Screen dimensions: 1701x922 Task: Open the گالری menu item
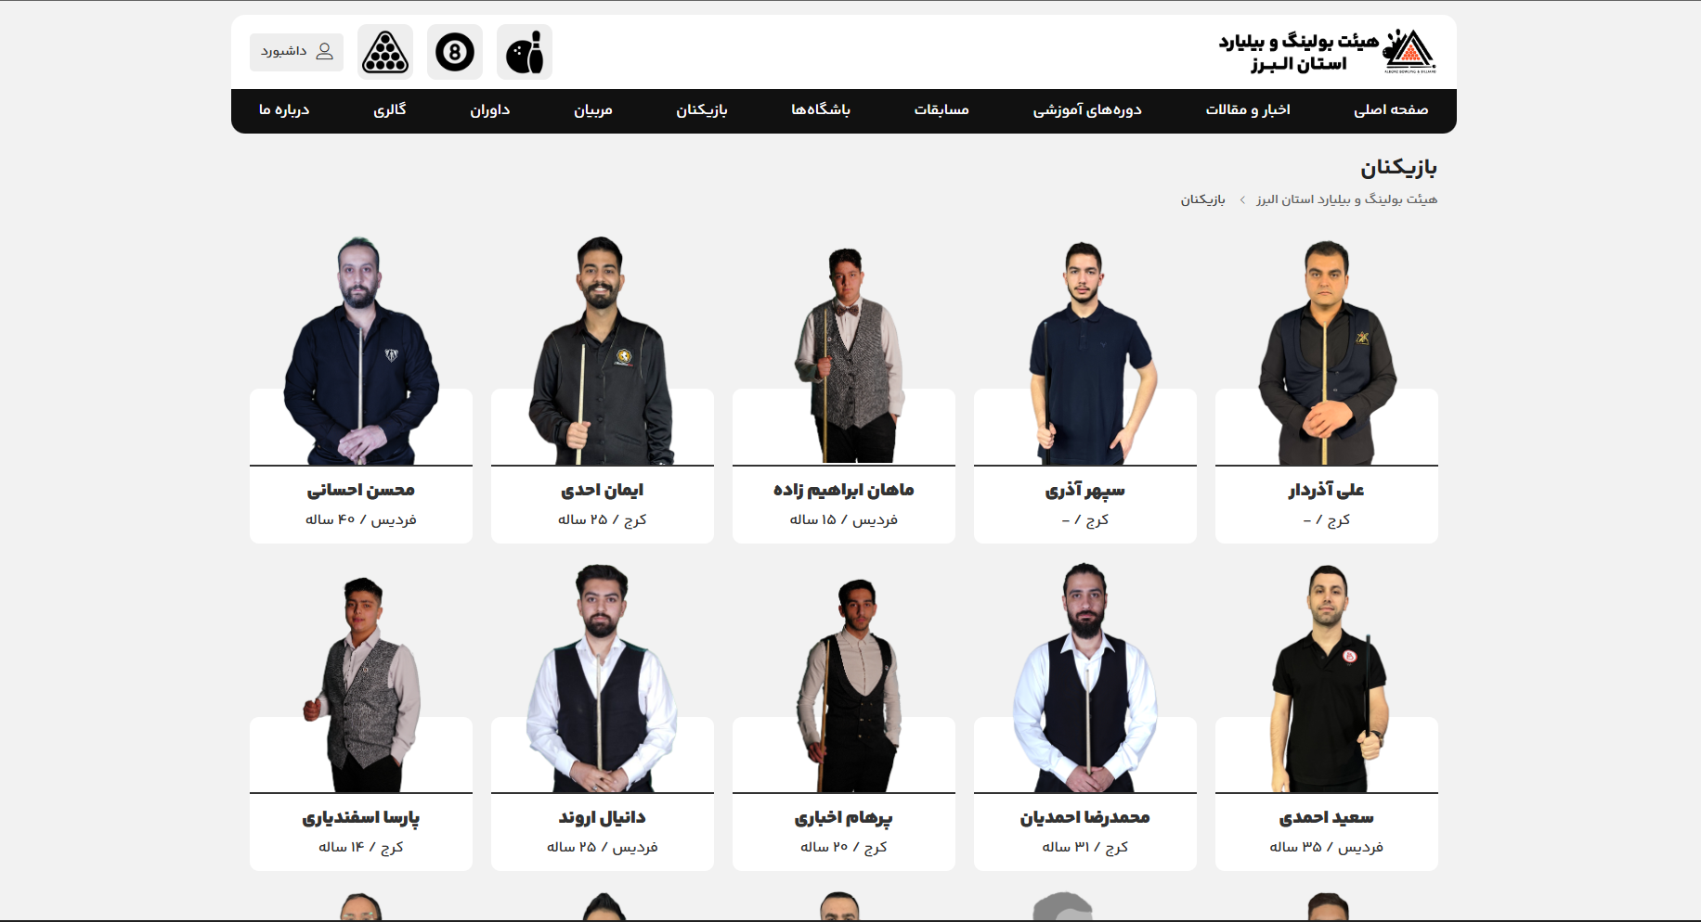[x=390, y=110]
